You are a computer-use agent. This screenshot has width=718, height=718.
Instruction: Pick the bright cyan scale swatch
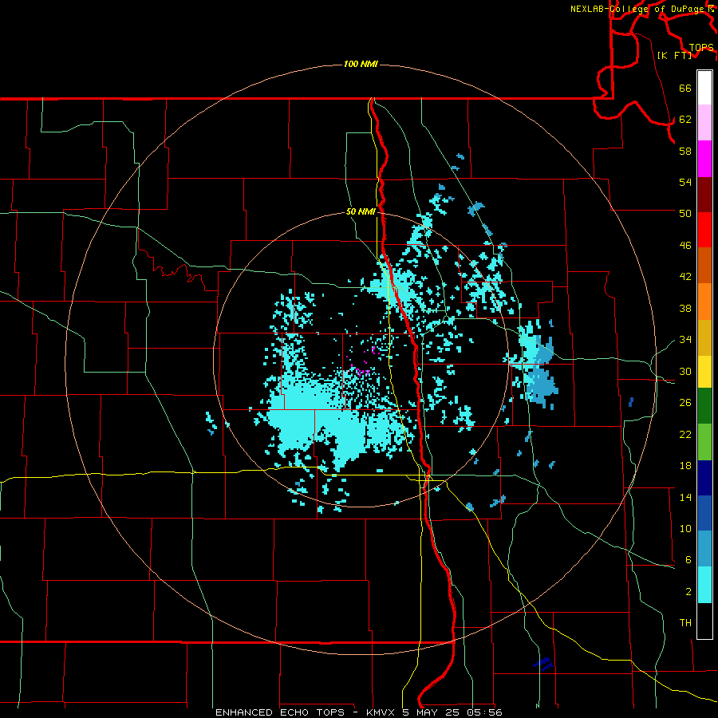pos(704,585)
